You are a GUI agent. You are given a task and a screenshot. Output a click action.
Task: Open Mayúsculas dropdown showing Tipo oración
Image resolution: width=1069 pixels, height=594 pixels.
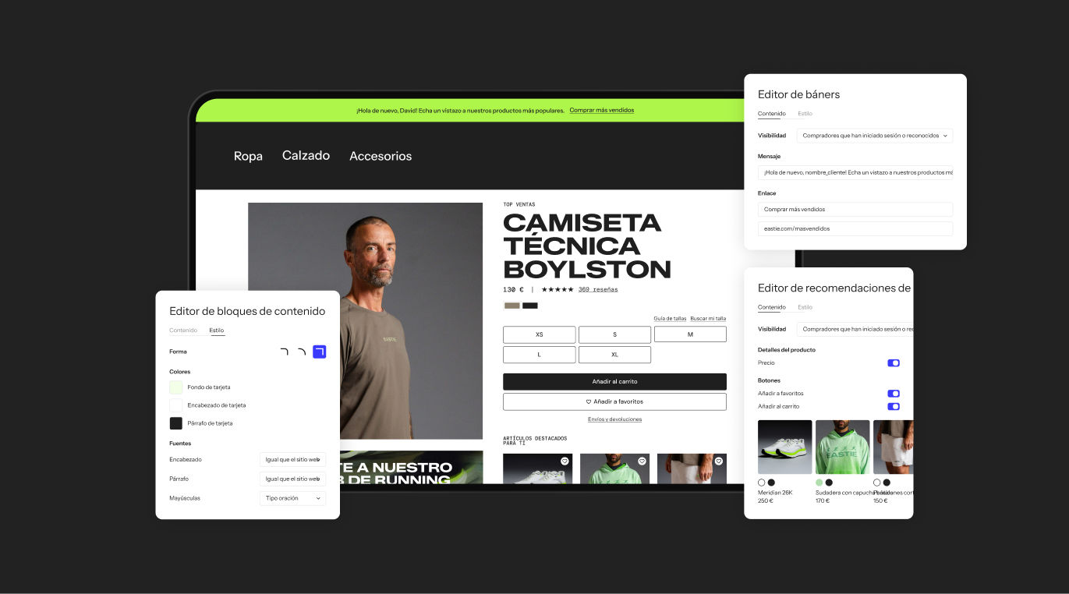292,498
